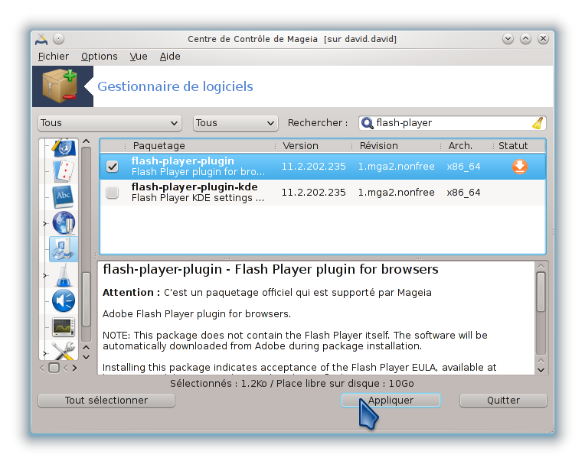Image resolution: width=585 pixels, height=464 pixels.
Task: Select the system monitor category icon
Action: pyautogui.click(x=64, y=327)
